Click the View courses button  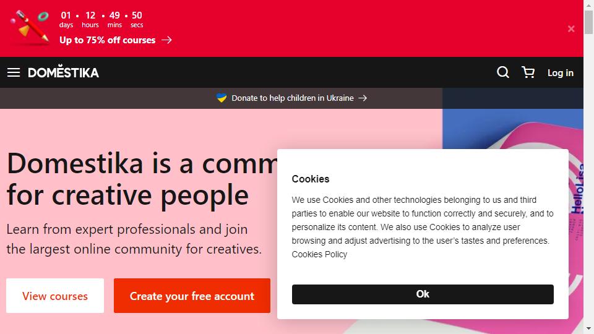coord(55,296)
